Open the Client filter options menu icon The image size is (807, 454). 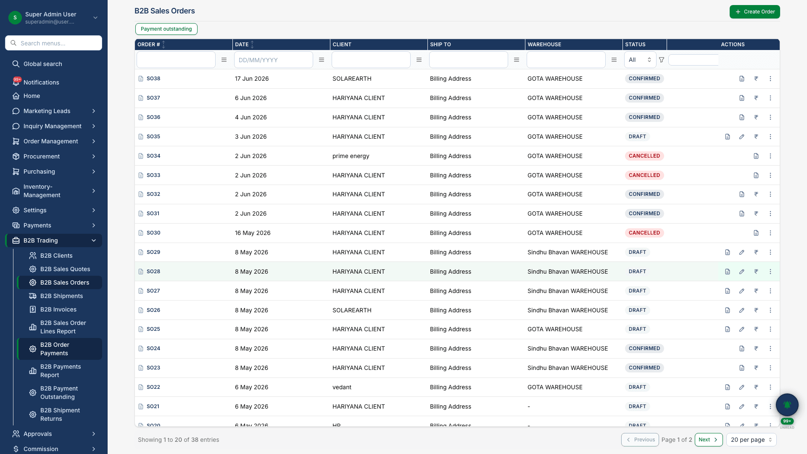coord(419,60)
